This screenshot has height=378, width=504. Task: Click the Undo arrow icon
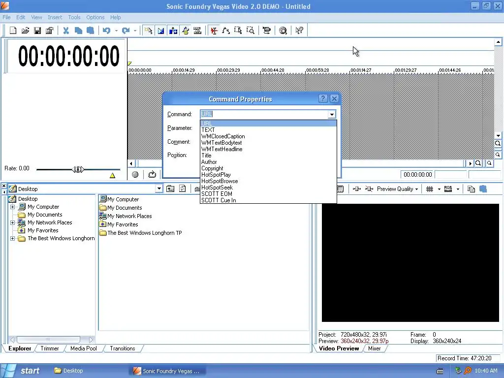point(106,31)
